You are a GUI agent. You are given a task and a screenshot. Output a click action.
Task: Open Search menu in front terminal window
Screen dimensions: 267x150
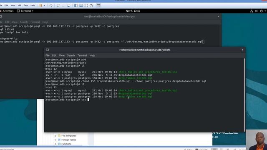pyautogui.click(x=71, y=55)
